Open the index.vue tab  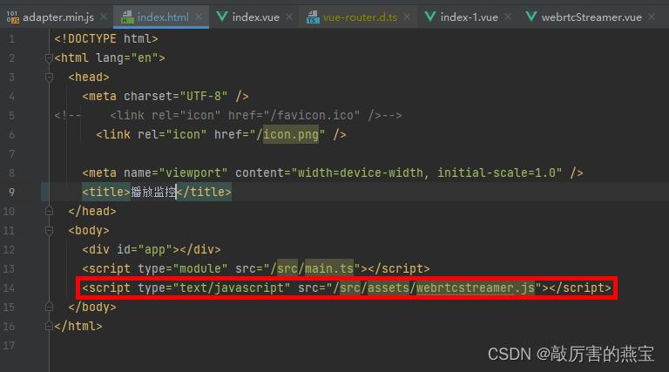coord(255,17)
